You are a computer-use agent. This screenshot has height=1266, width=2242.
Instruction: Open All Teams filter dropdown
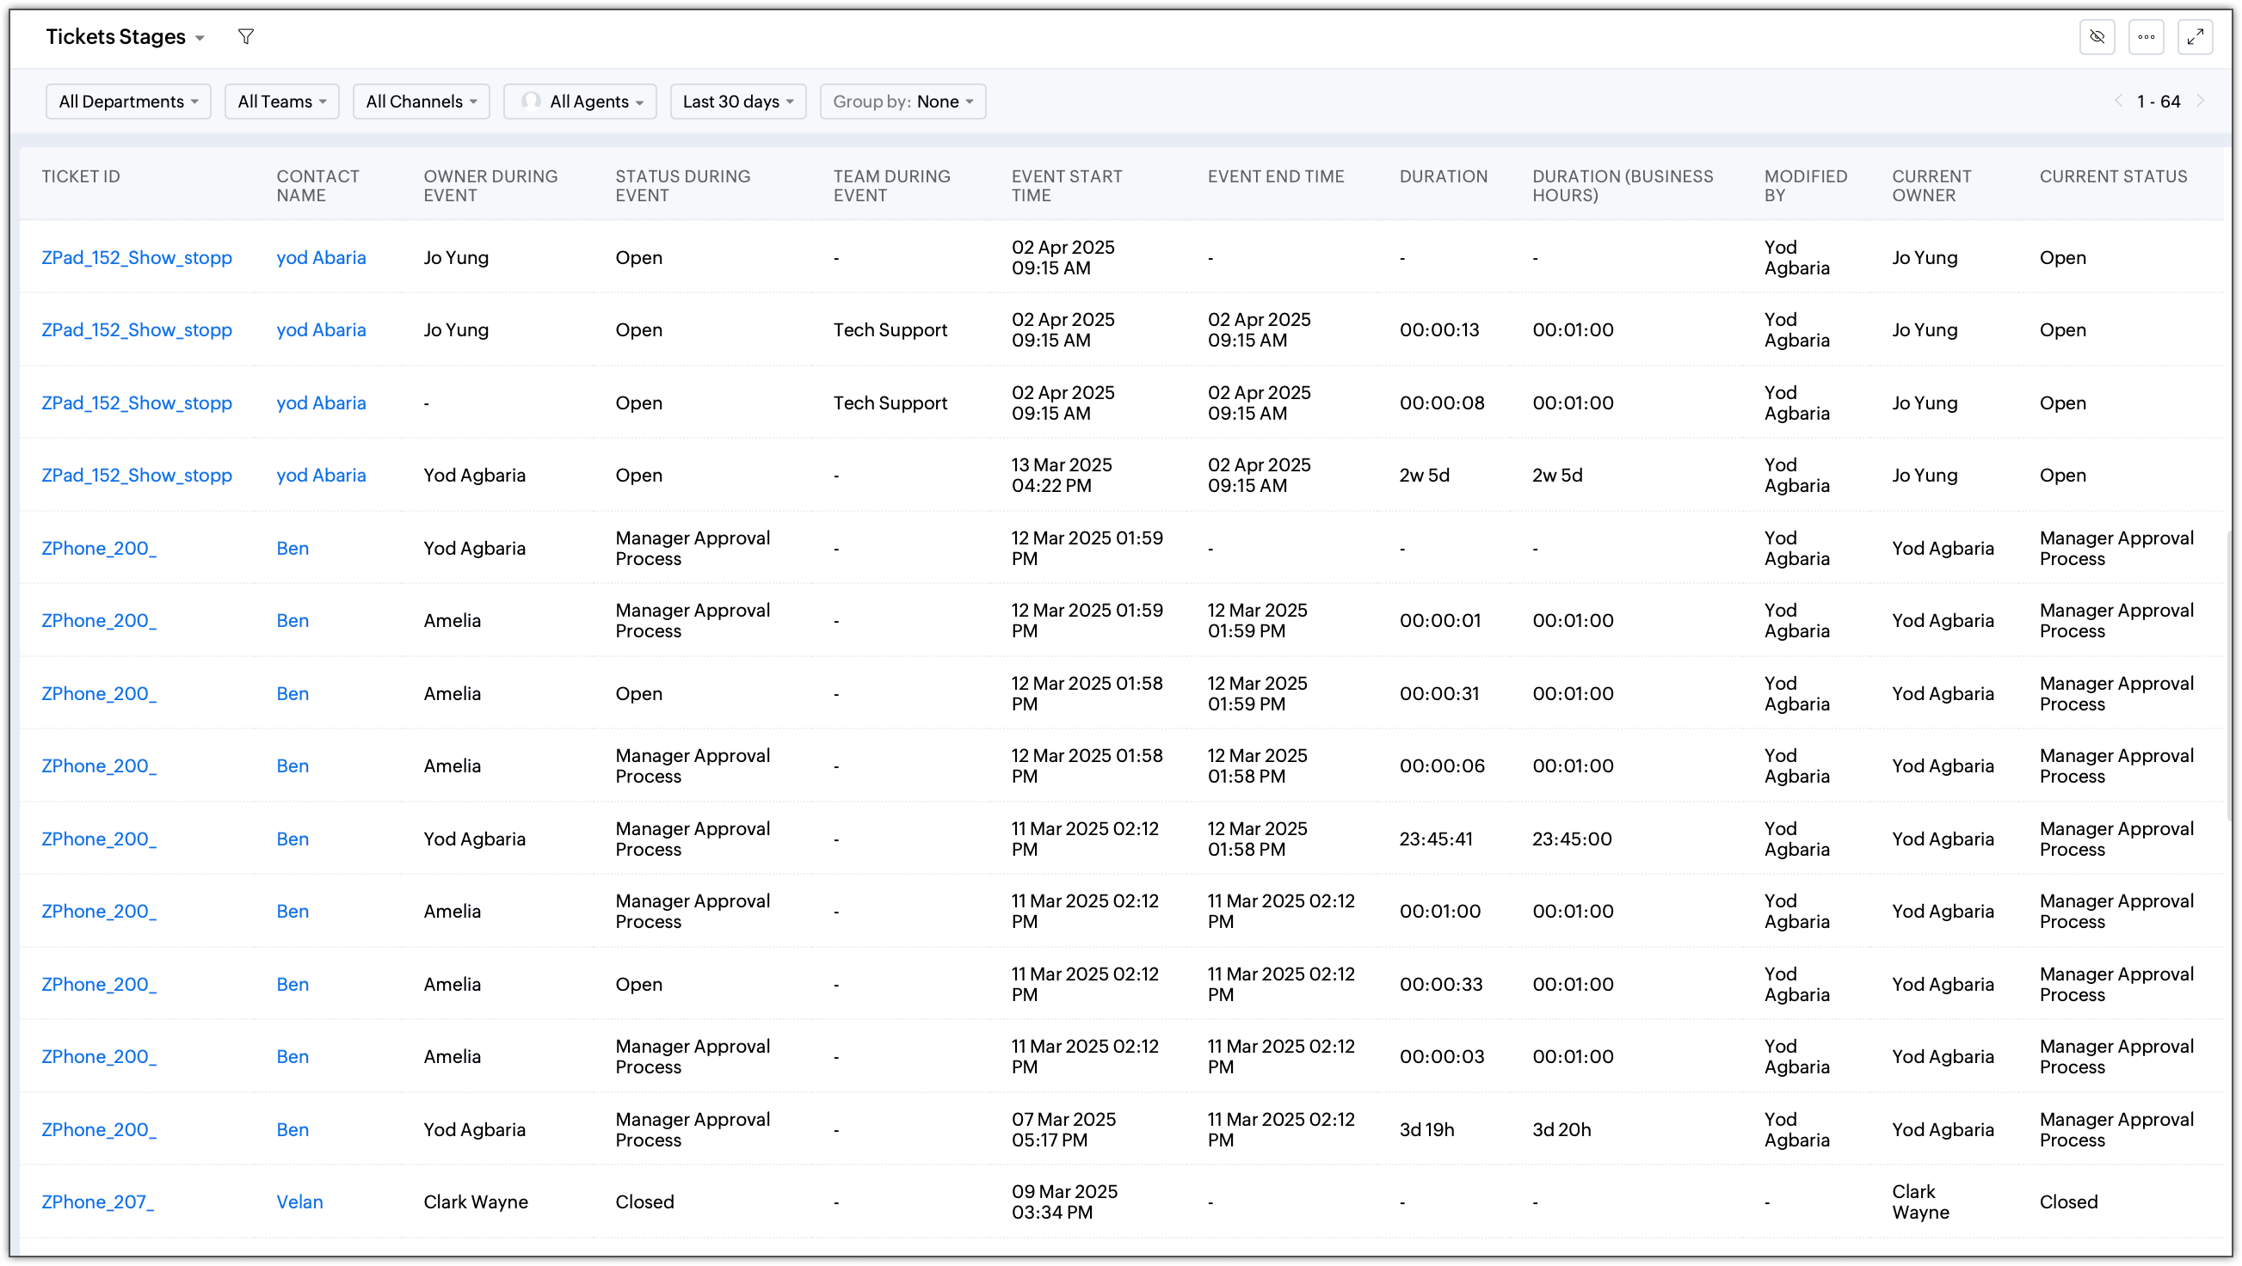pyautogui.click(x=281, y=101)
